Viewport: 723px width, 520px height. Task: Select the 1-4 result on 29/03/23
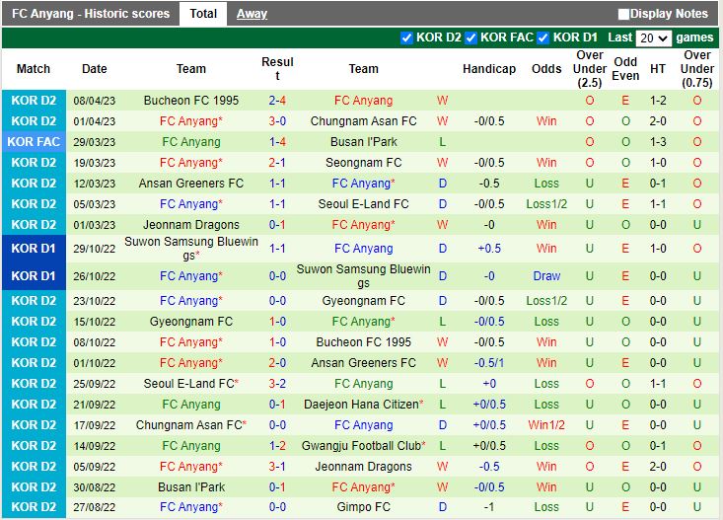(277, 142)
